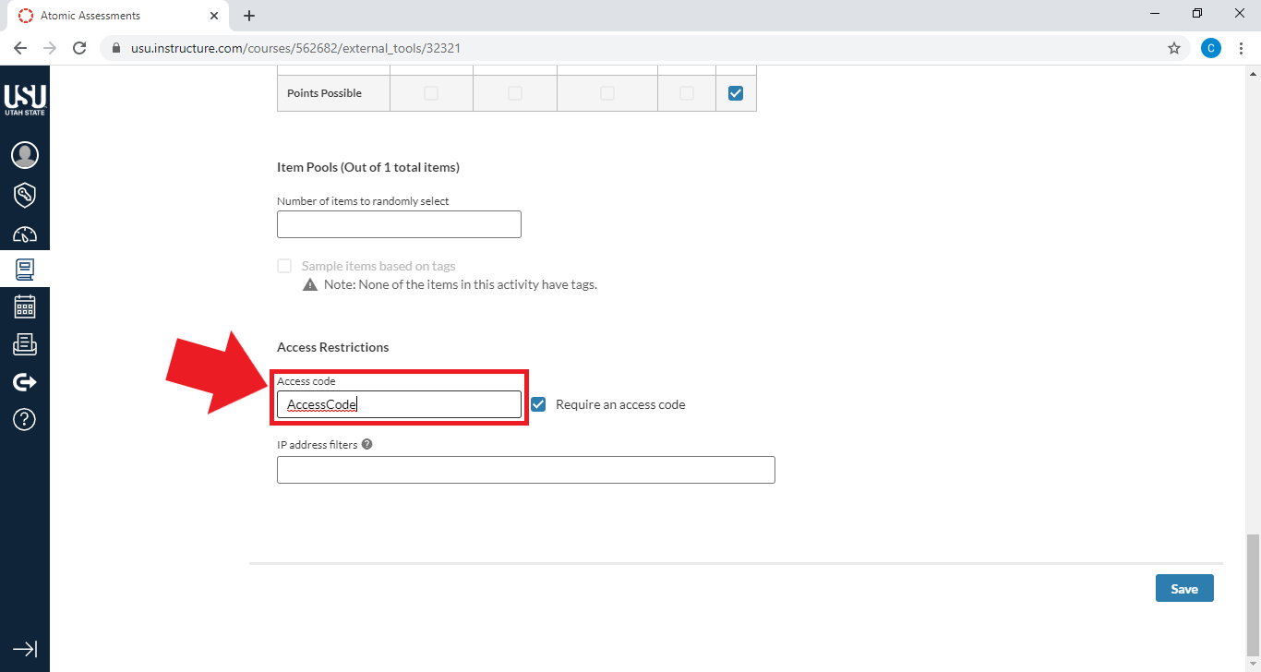Click the browser profile avatar dropdown

pos(1210,48)
